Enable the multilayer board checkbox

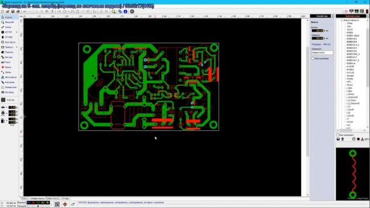click(x=313, y=59)
